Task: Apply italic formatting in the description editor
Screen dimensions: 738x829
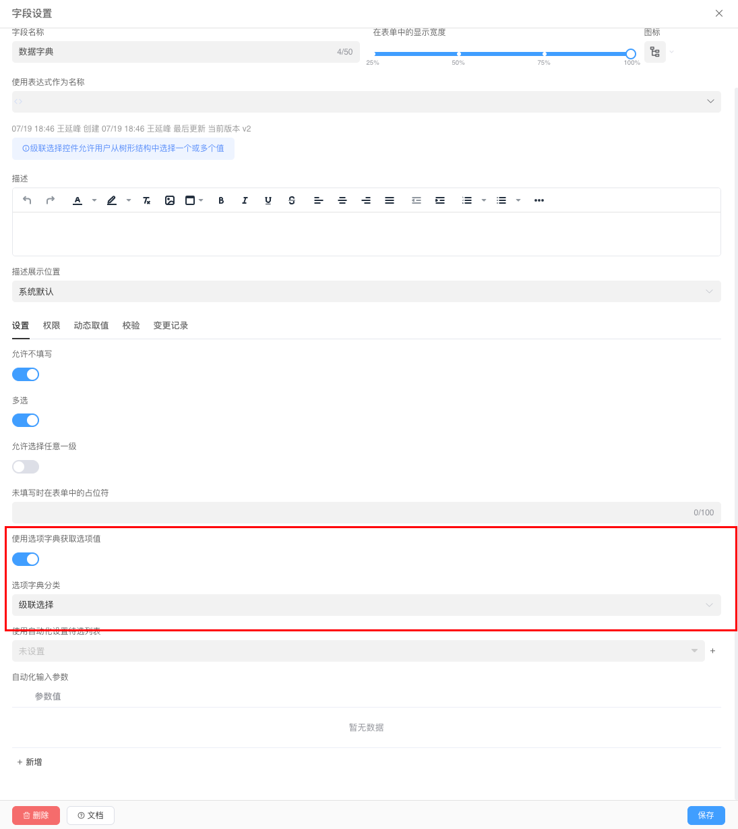Action: (x=245, y=200)
